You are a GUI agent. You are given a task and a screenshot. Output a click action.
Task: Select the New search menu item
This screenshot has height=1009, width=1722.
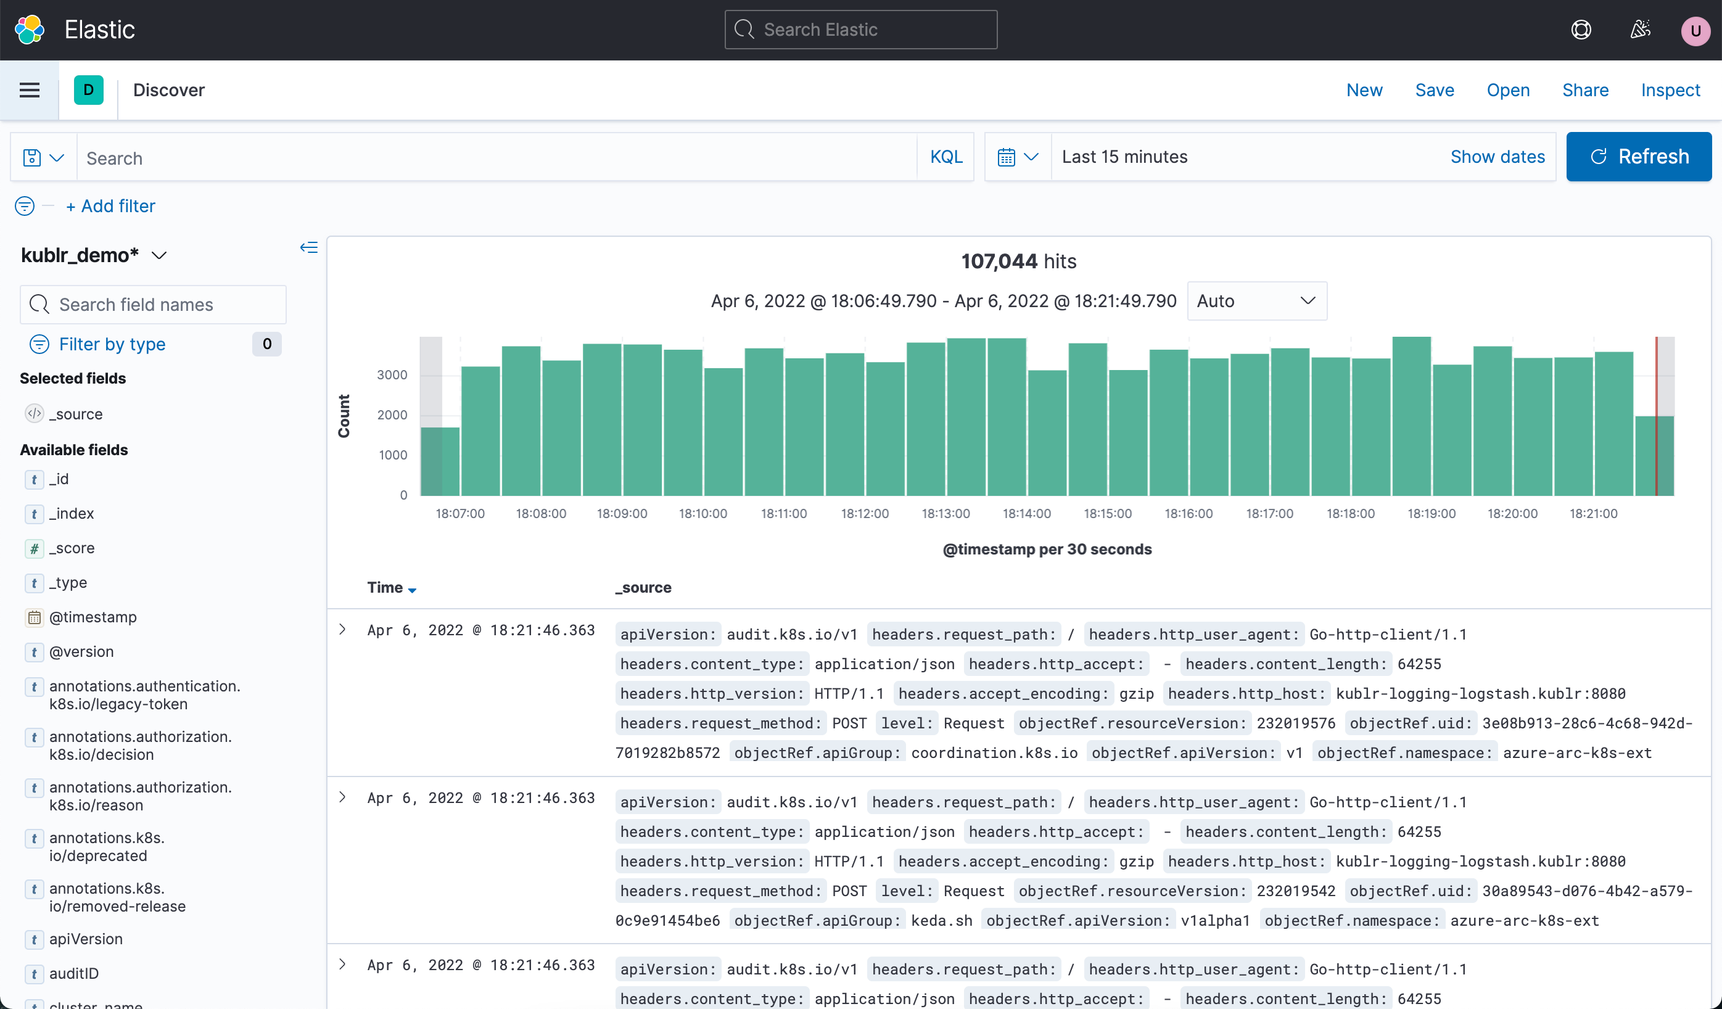(1366, 89)
